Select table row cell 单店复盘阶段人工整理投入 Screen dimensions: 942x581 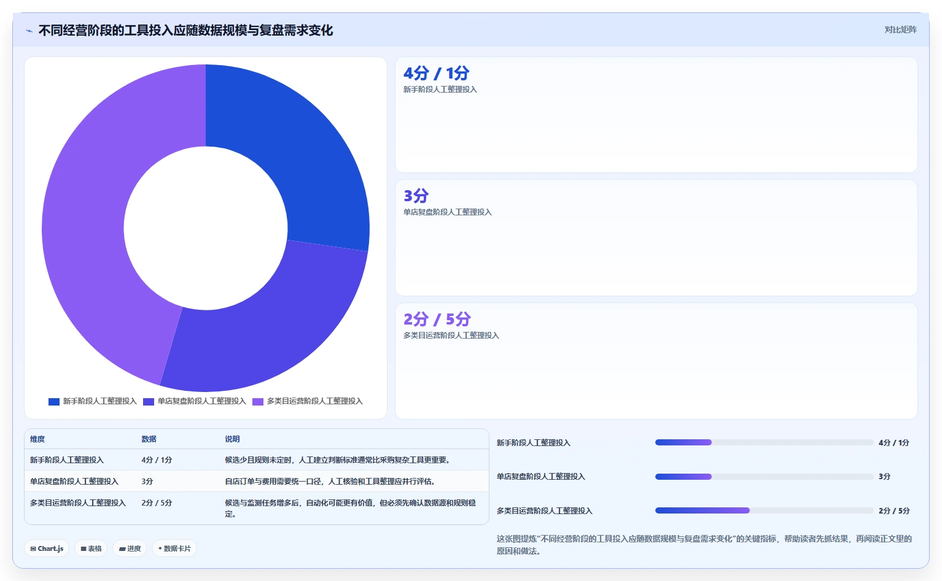pyautogui.click(x=74, y=482)
